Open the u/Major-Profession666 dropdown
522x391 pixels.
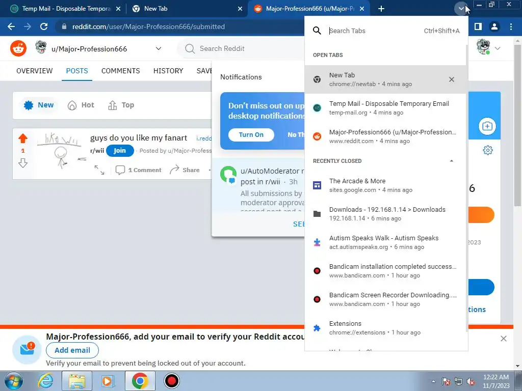[x=98, y=48]
